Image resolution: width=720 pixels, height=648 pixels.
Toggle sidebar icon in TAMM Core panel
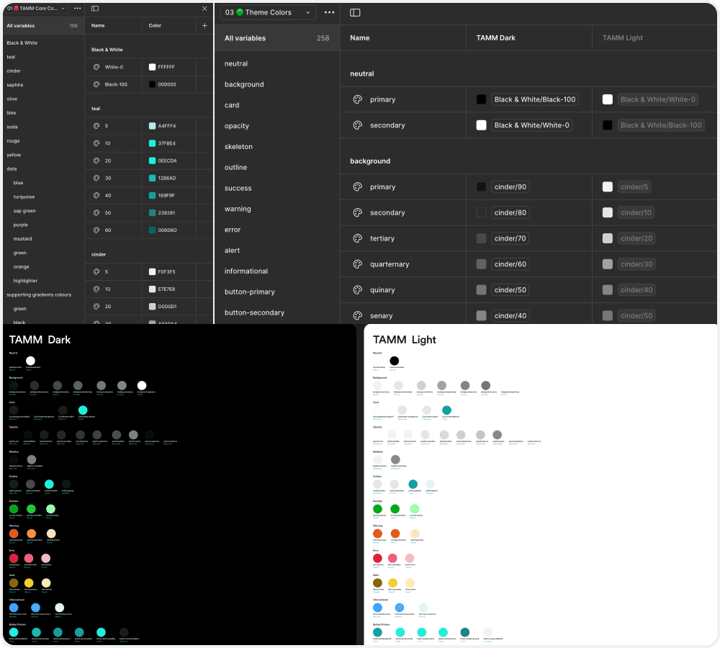(x=95, y=8)
